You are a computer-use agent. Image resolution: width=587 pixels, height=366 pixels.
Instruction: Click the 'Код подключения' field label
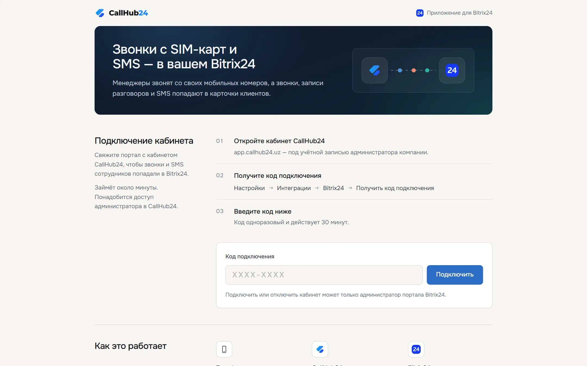[x=250, y=256]
